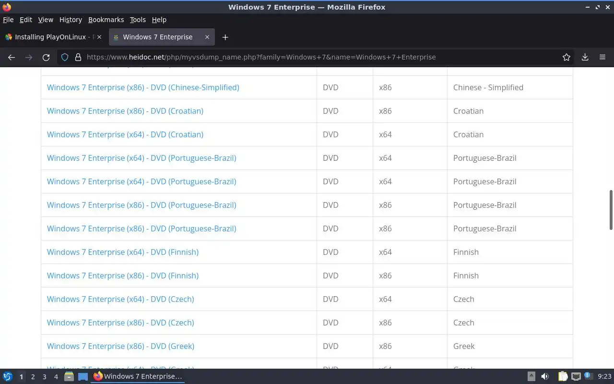This screenshot has width=614, height=384.
Task: Select workspace 1 in the pager
Action: (21, 377)
